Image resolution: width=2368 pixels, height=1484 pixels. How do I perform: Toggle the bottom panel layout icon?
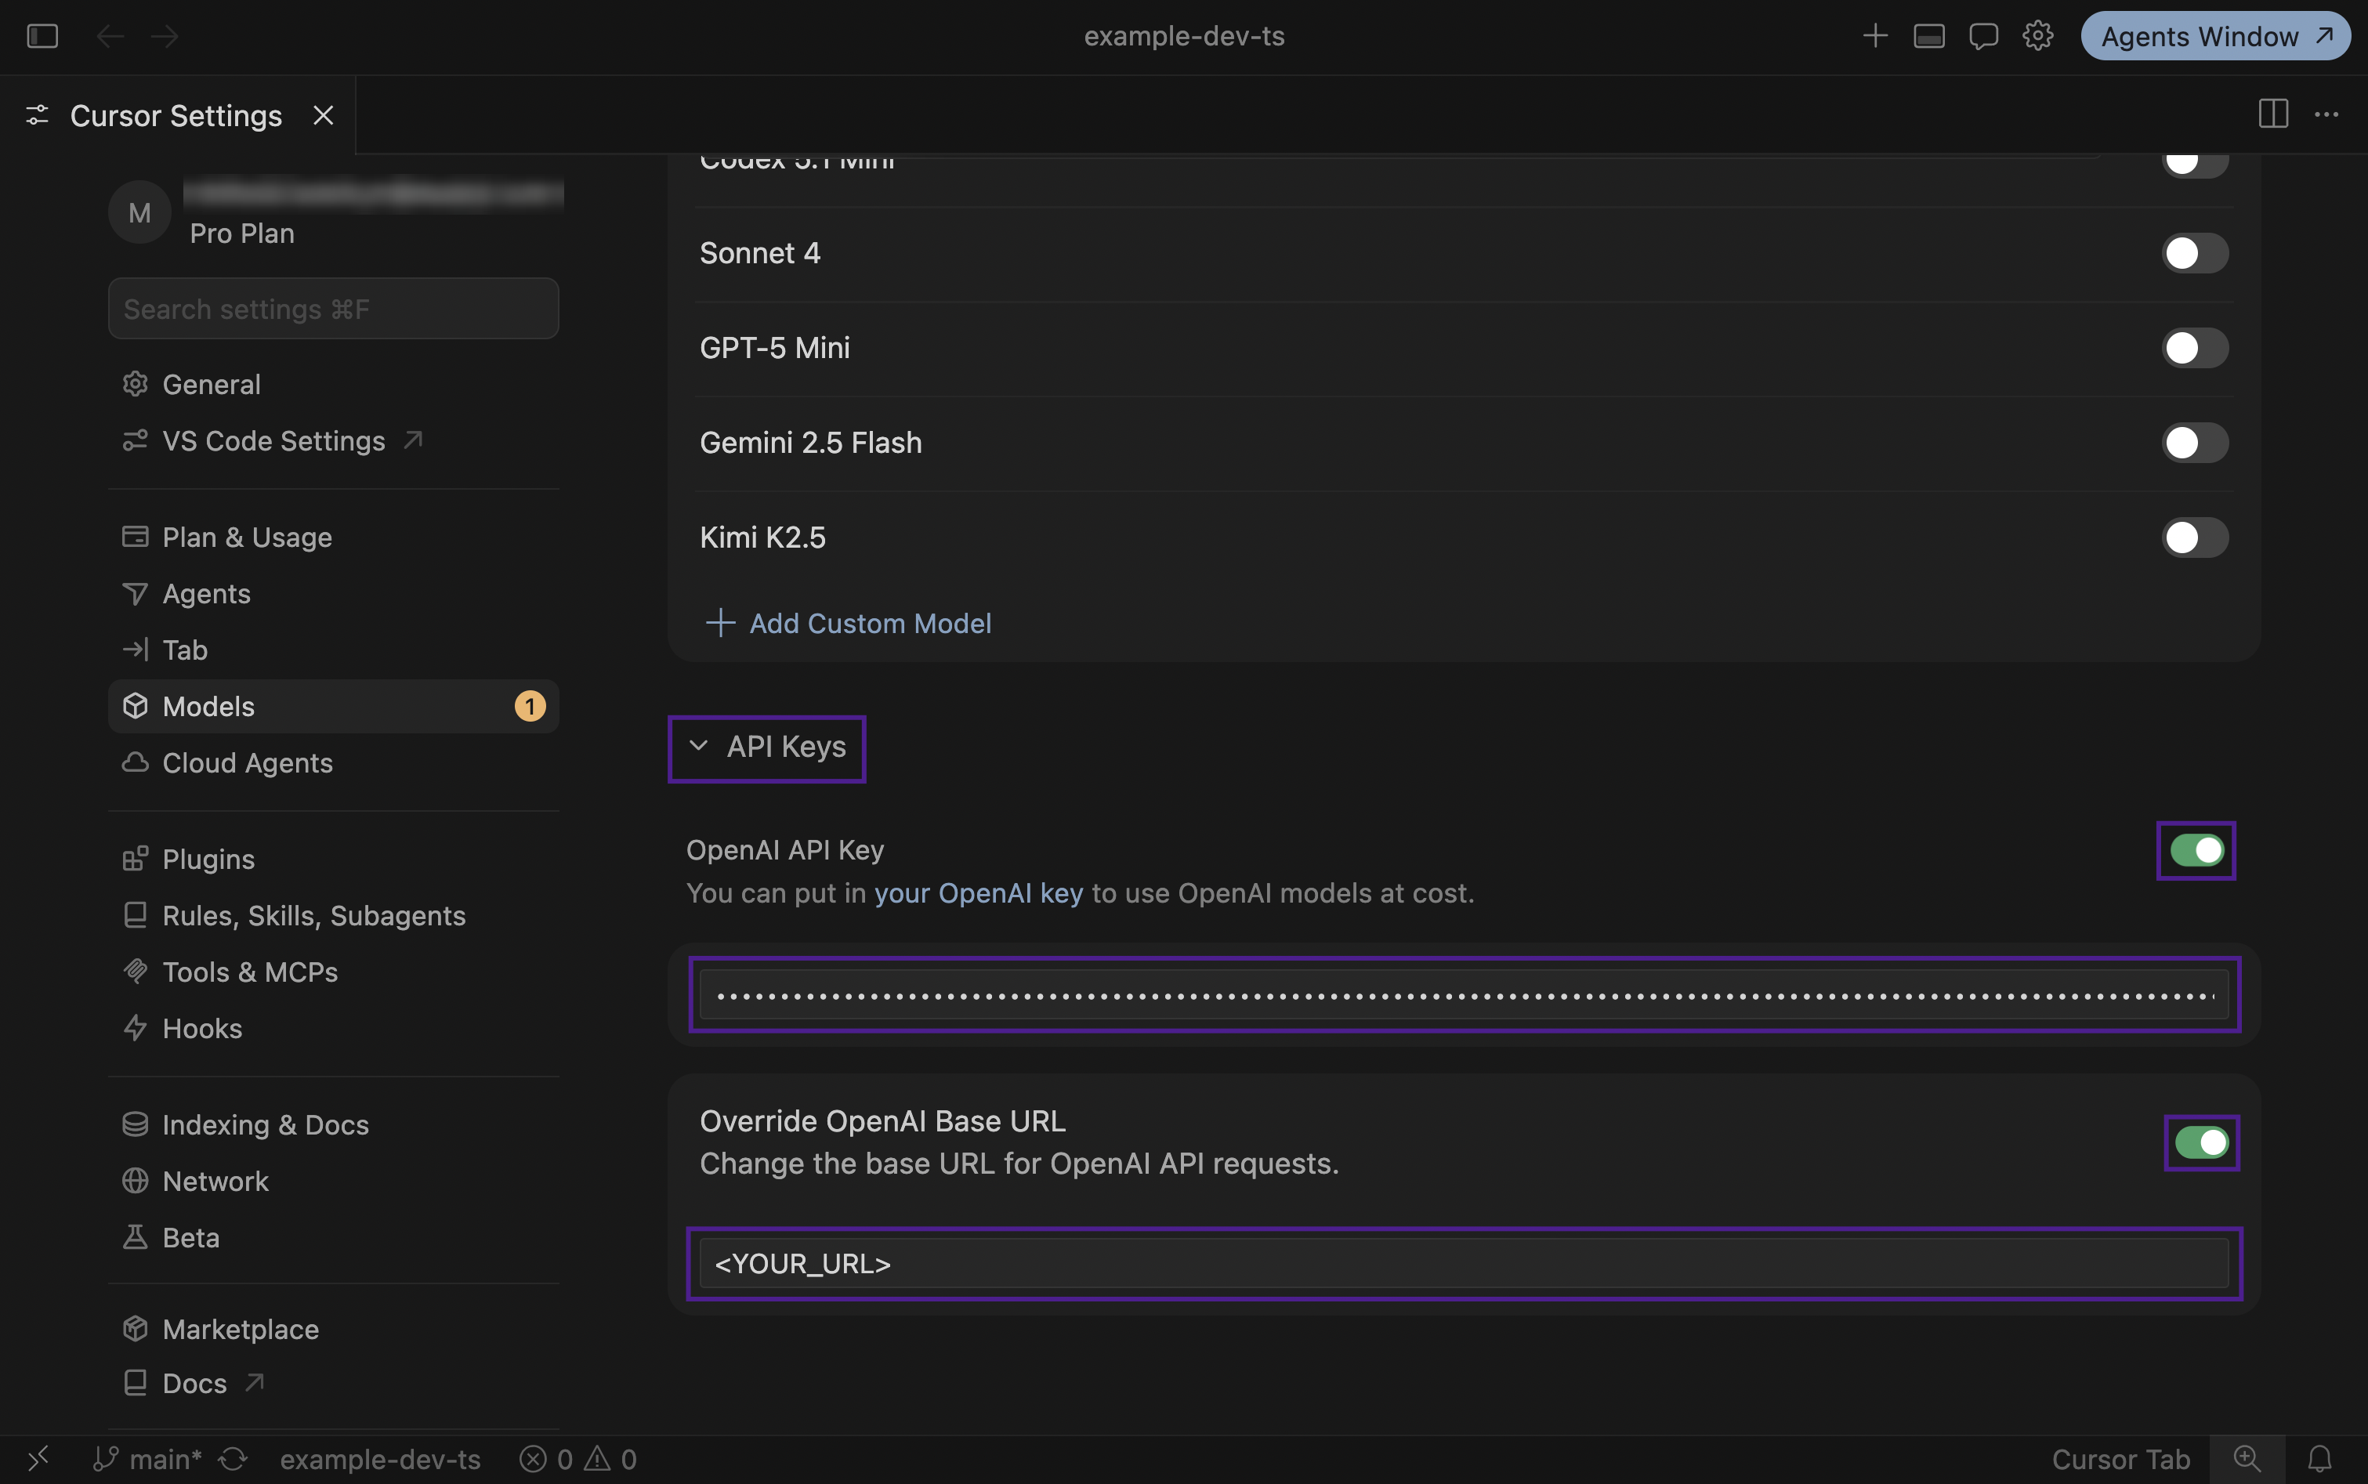pos(1928,36)
